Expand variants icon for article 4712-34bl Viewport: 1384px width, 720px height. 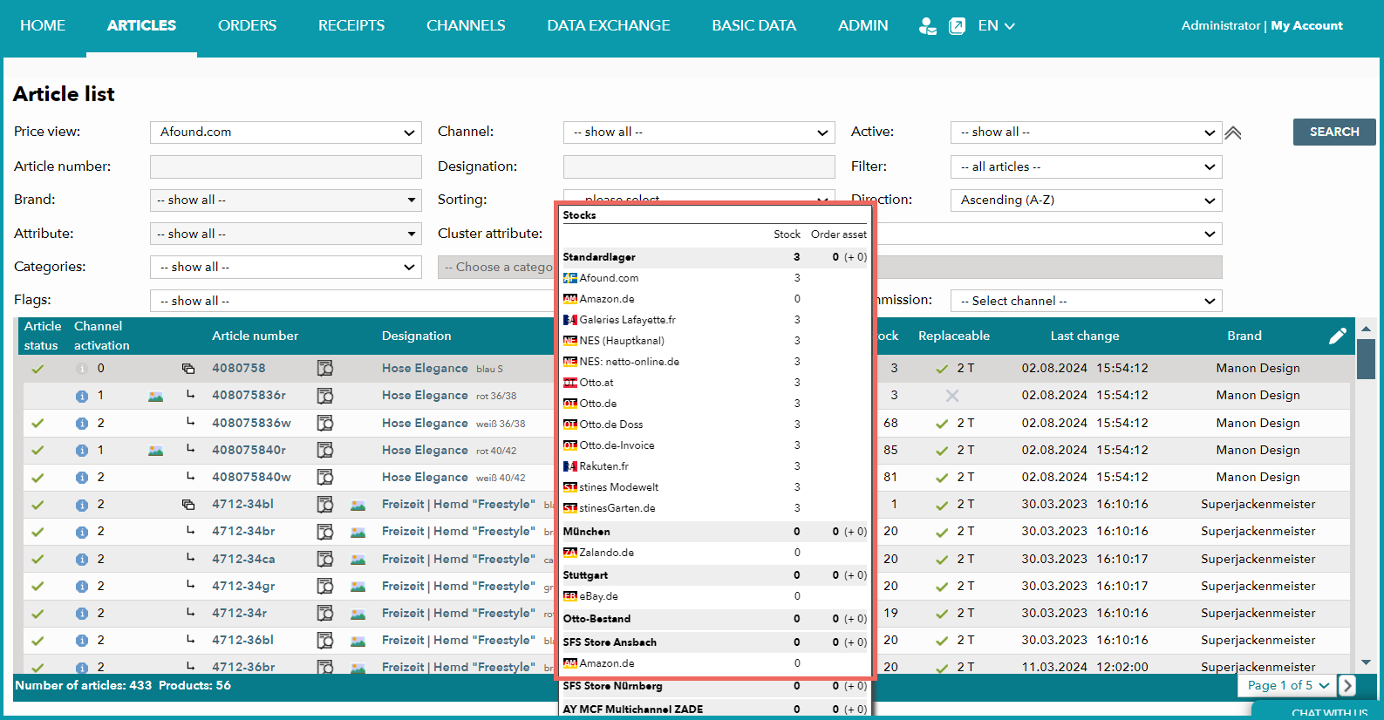187,505
